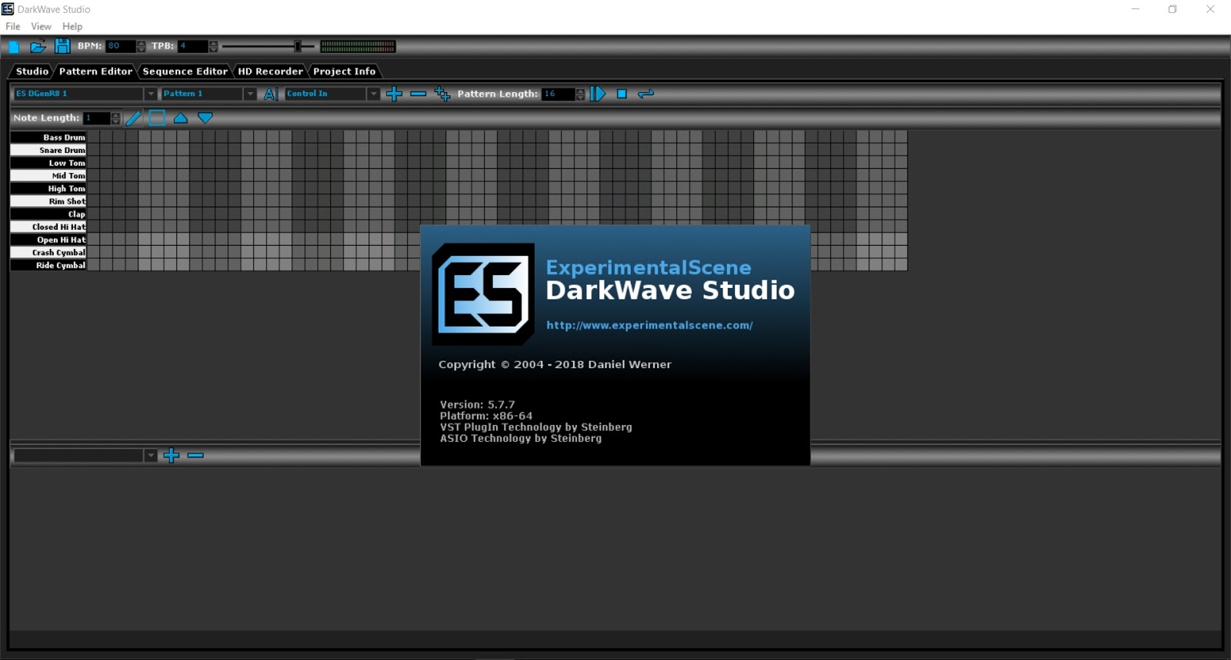Restore down the DarkWave Studio window
Viewport: 1231px width, 660px height.
coord(1173,9)
